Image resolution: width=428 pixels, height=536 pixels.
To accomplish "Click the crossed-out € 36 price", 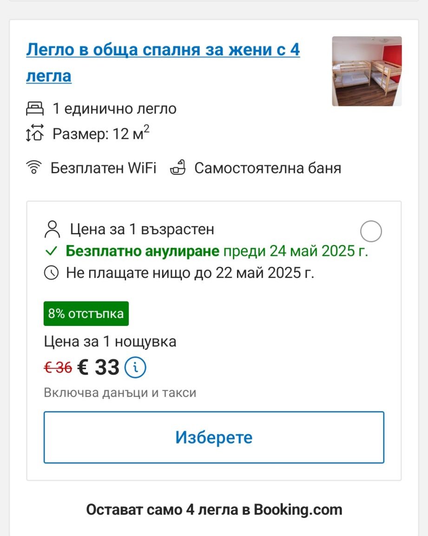I will [x=58, y=368].
